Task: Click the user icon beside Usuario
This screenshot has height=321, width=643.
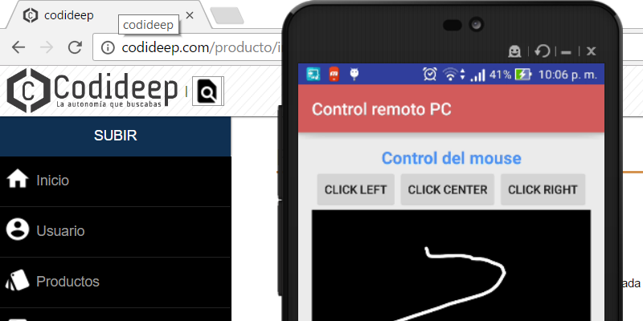Action: pyautogui.click(x=17, y=230)
